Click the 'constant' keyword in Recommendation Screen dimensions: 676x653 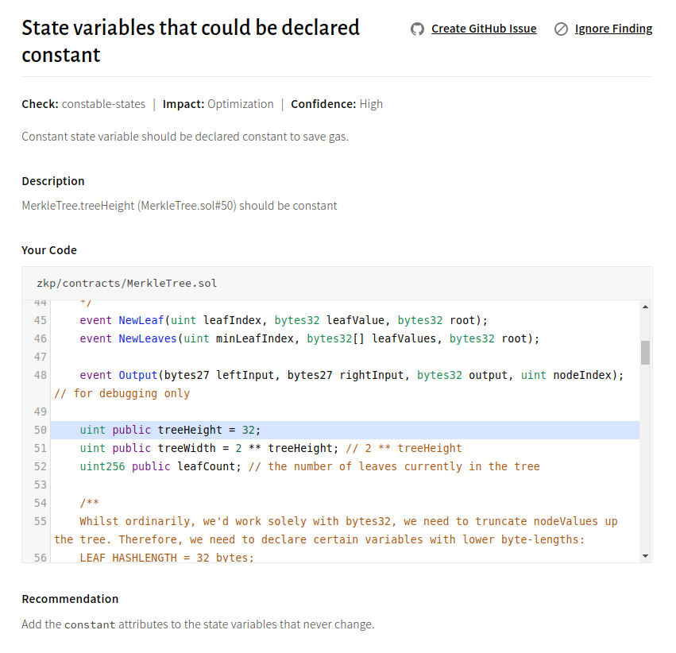tap(89, 625)
